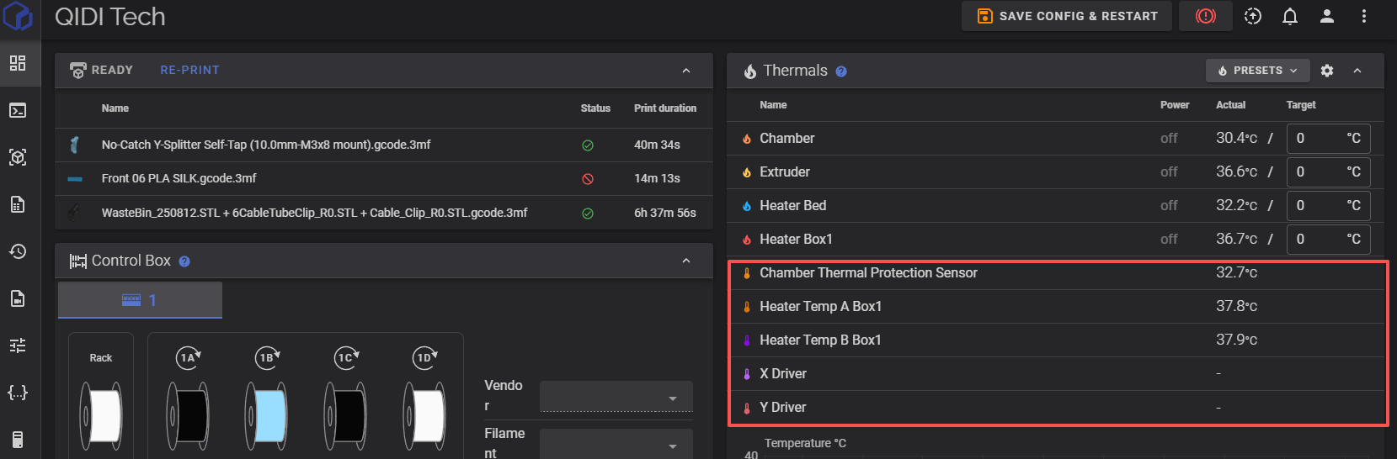Image resolution: width=1397 pixels, height=459 pixels.
Task: Click the Extruder target temperature field
Action: [1317, 171]
